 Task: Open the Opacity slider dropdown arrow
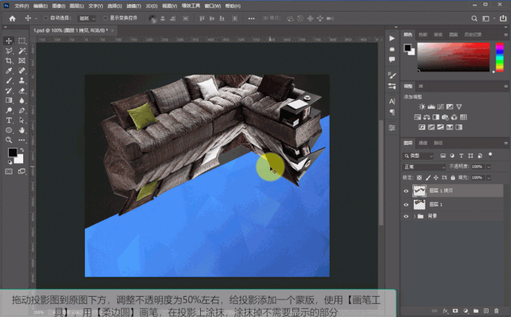coord(489,167)
